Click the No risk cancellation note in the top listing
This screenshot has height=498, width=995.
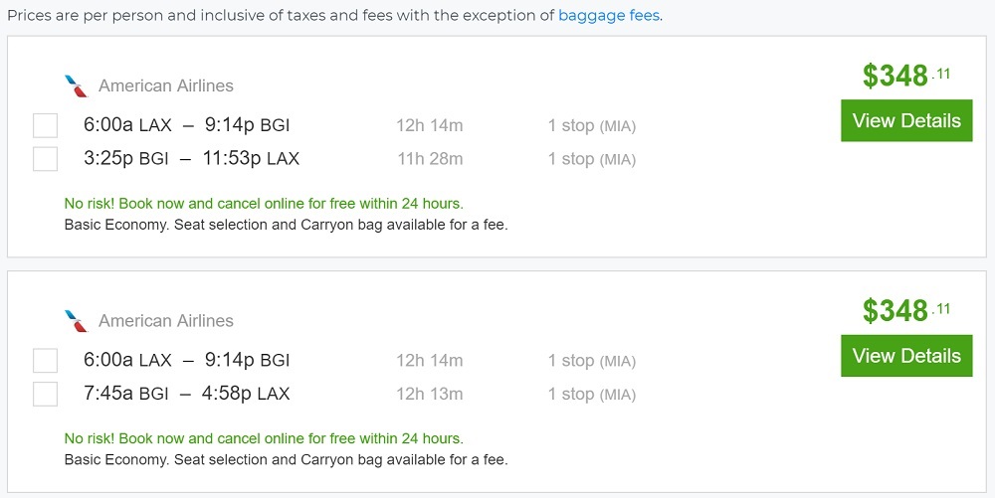[264, 204]
